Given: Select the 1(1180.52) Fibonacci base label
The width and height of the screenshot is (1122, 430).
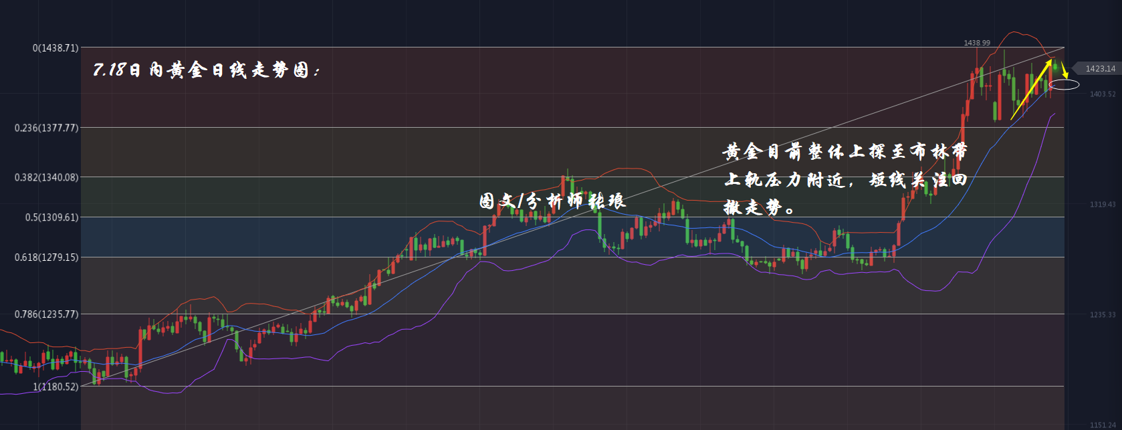Looking at the screenshot, I should [55, 387].
